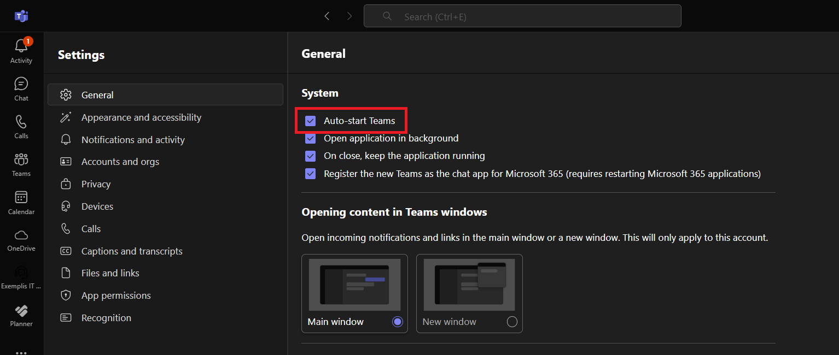Click the General page heading text
Image resolution: width=839 pixels, height=355 pixels.
point(323,54)
